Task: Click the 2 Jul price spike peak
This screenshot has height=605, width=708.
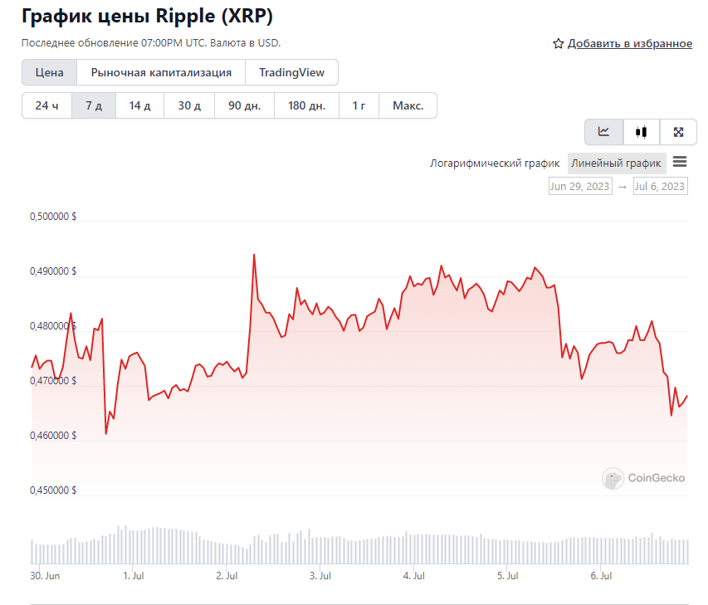Action: click(x=254, y=255)
